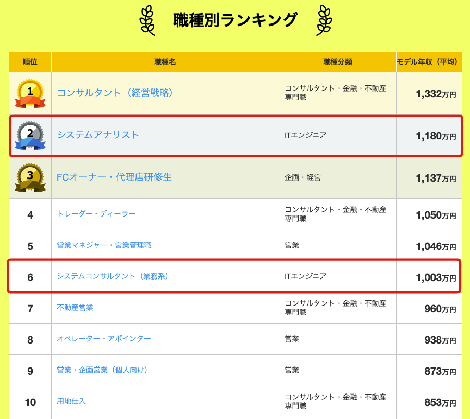Click the 職種別ランキング page heading
Screen dimensions: 470x419
pos(236,20)
